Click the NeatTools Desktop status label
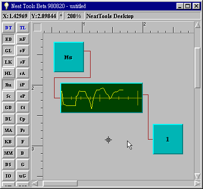 [x=110, y=16]
